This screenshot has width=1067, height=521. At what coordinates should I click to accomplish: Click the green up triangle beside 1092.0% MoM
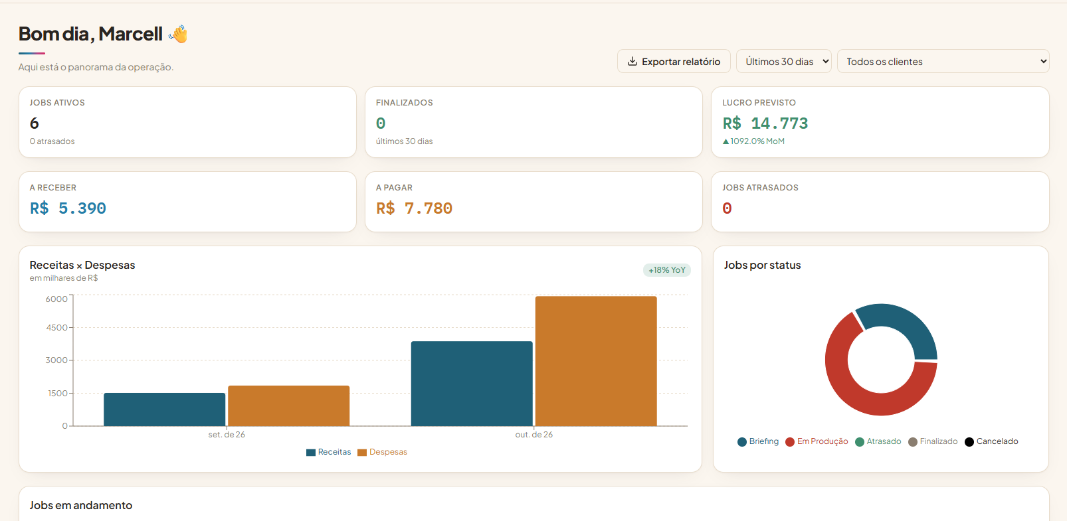click(726, 141)
